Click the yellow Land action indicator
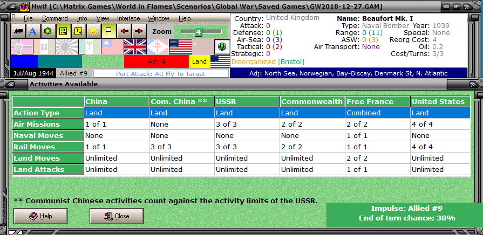This screenshot has height=235, width=483. tap(199, 61)
